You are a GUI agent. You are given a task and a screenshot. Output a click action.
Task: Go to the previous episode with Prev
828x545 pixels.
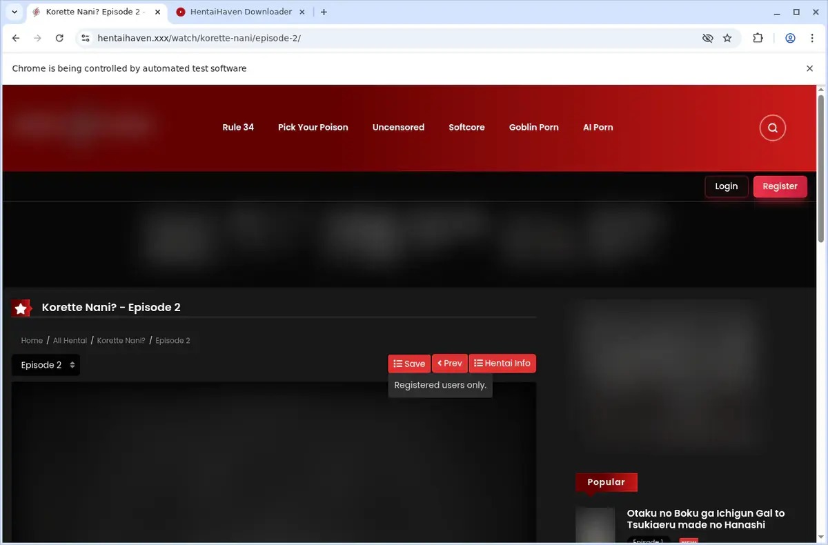tap(450, 364)
